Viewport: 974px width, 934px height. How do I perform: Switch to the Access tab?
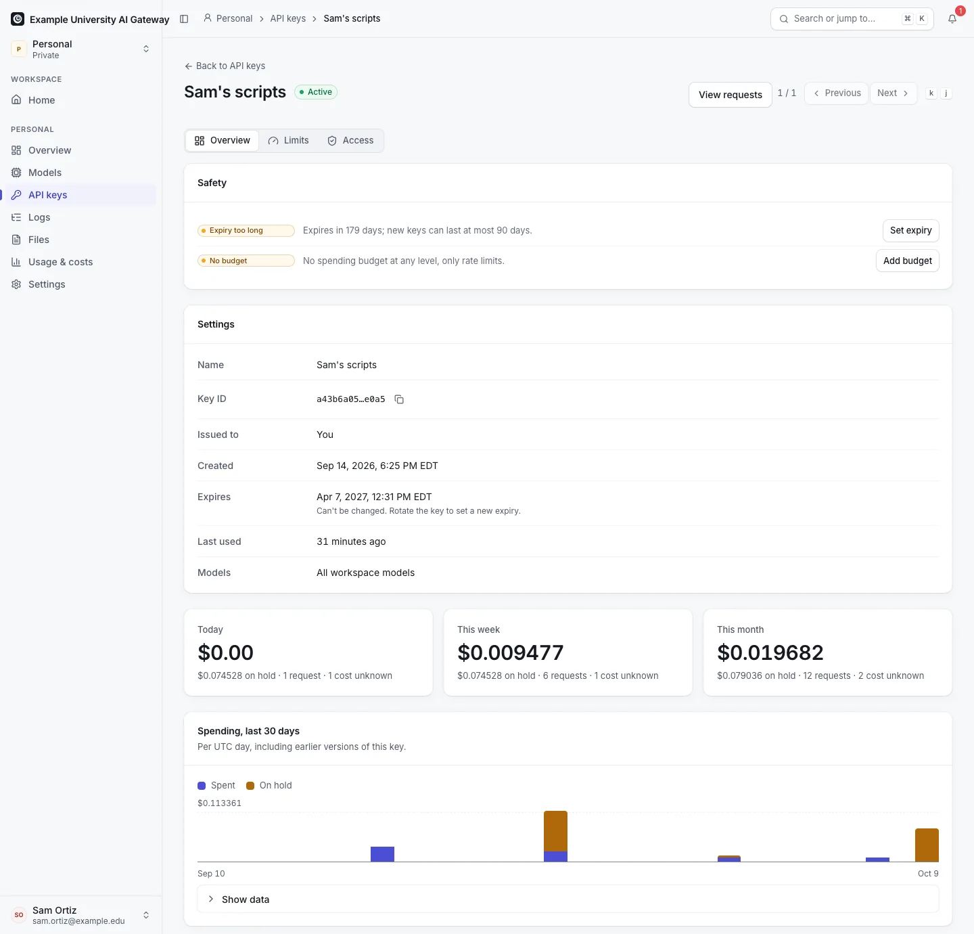click(350, 141)
